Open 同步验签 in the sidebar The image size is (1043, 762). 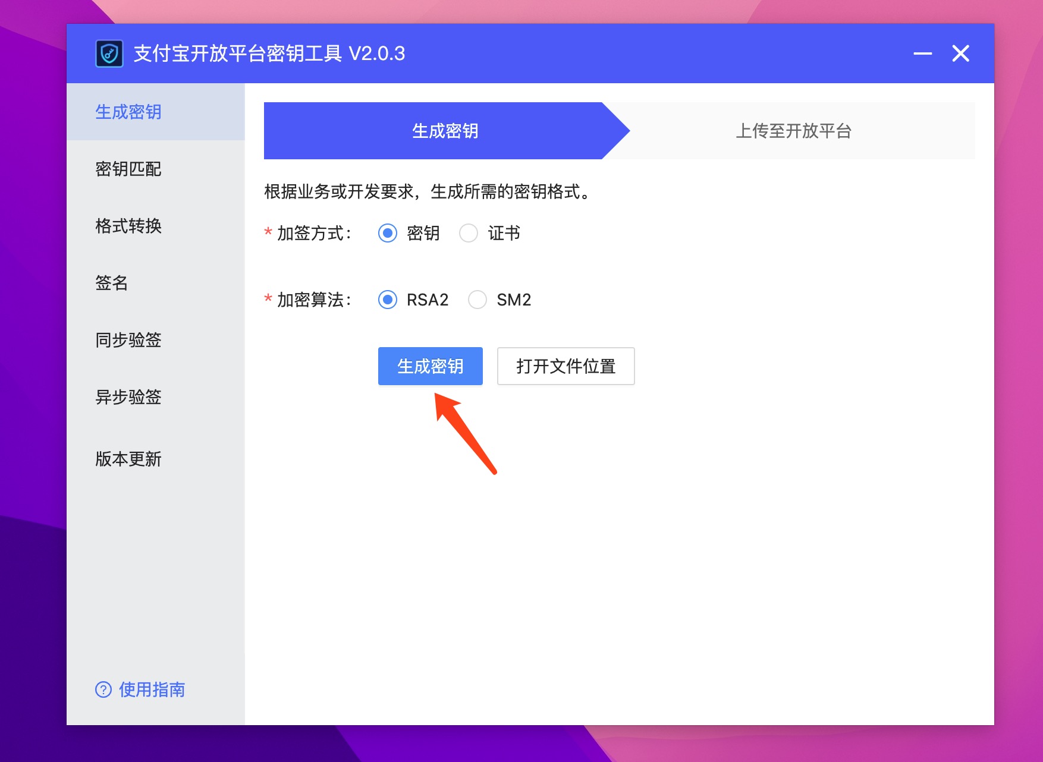coord(128,340)
